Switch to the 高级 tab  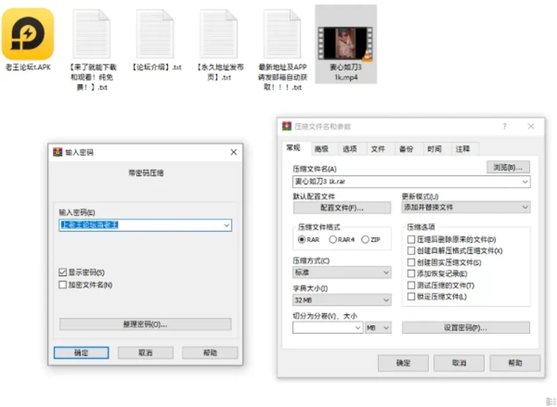[x=321, y=149]
